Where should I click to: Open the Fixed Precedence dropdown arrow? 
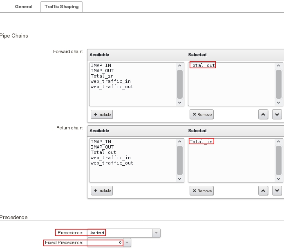coord(127,242)
